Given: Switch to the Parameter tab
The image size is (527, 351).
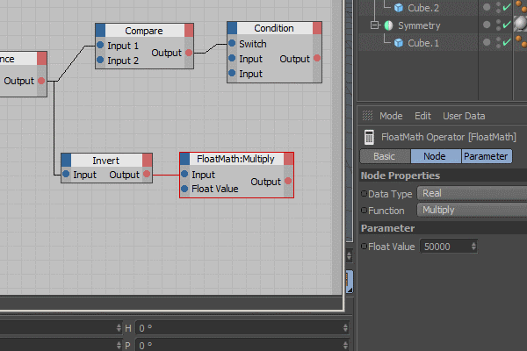Looking at the screenshot, I should pyautogui.click(x=487, y=156).
